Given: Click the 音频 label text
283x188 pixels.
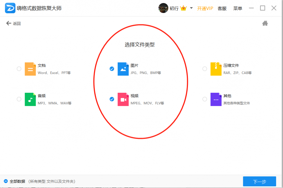Looking at the screenshot, I should [41, 96].
